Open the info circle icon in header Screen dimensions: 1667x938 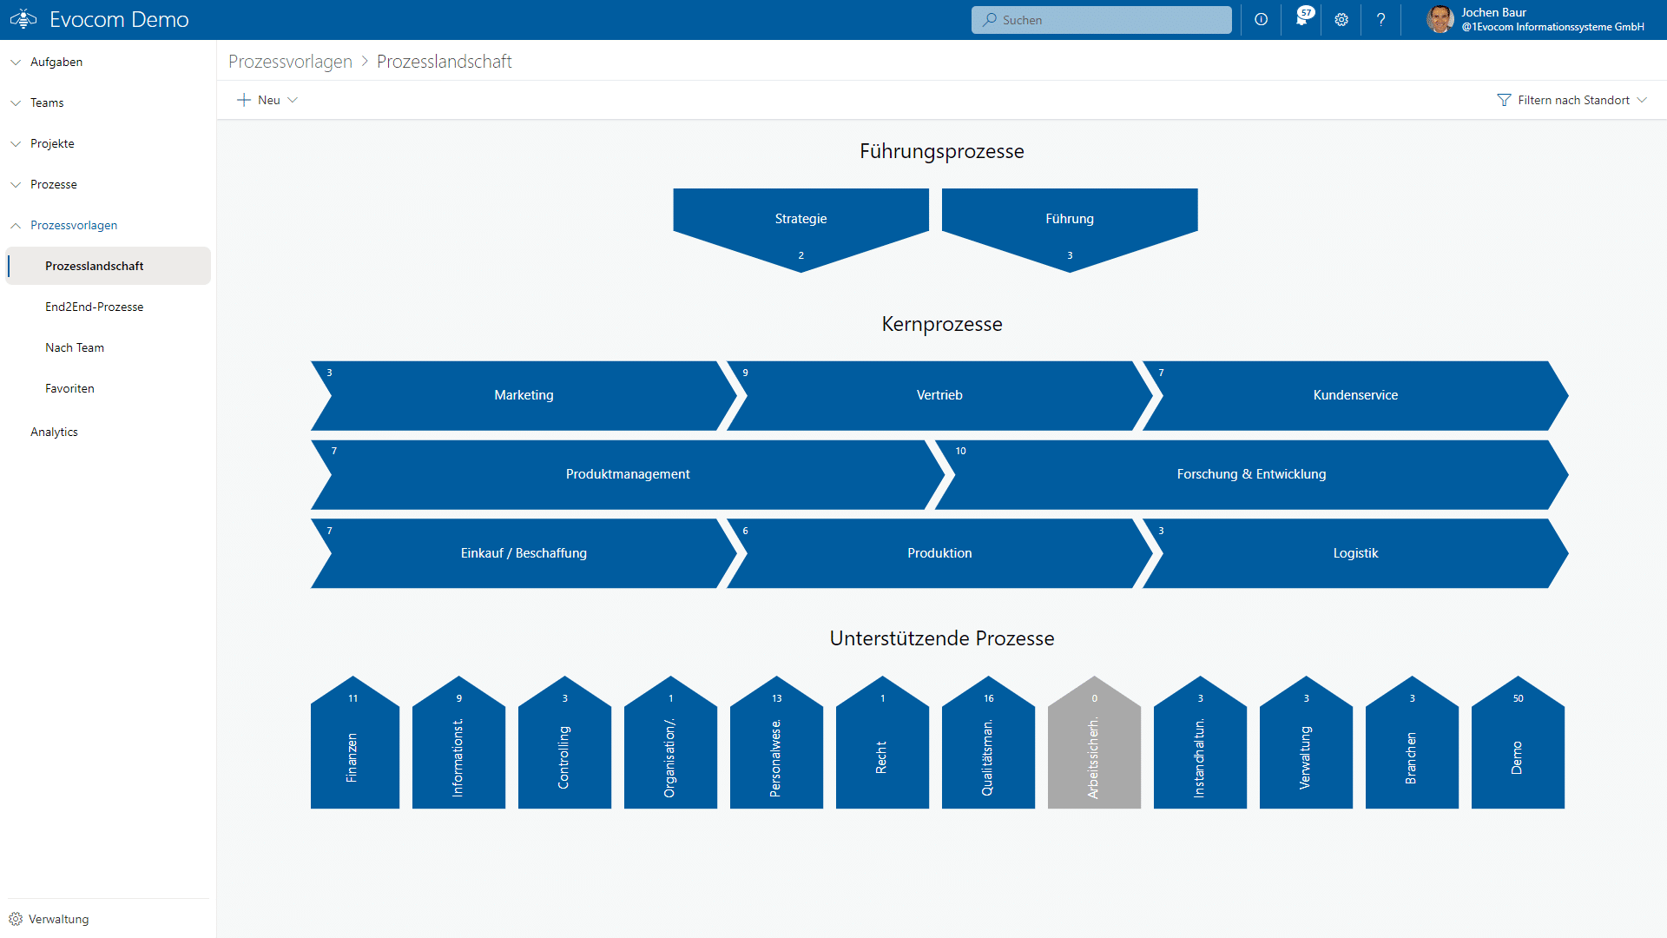click(1261, 19)
